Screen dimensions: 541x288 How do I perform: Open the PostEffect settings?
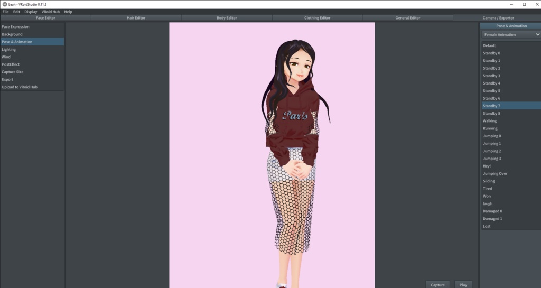pos(32,64)
